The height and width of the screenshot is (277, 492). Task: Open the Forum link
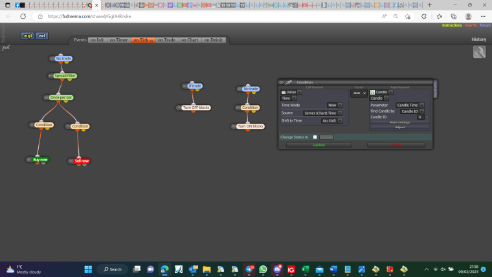[x=485, y=25]
